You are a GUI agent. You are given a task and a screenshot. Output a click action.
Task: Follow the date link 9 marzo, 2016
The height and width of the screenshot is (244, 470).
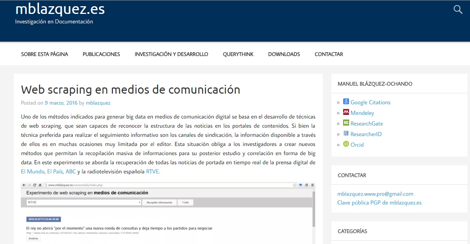click(x=61, y=103)
